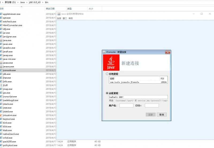Select the policytool.exe file name
The height and width of the screenshot is (148, 214).
coord(10,145)
